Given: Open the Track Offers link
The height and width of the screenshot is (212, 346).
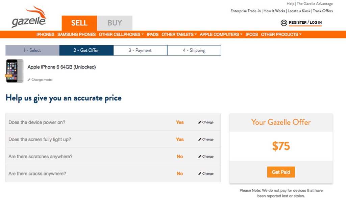Looking at the screenshot, I should [x=323, y=11].
